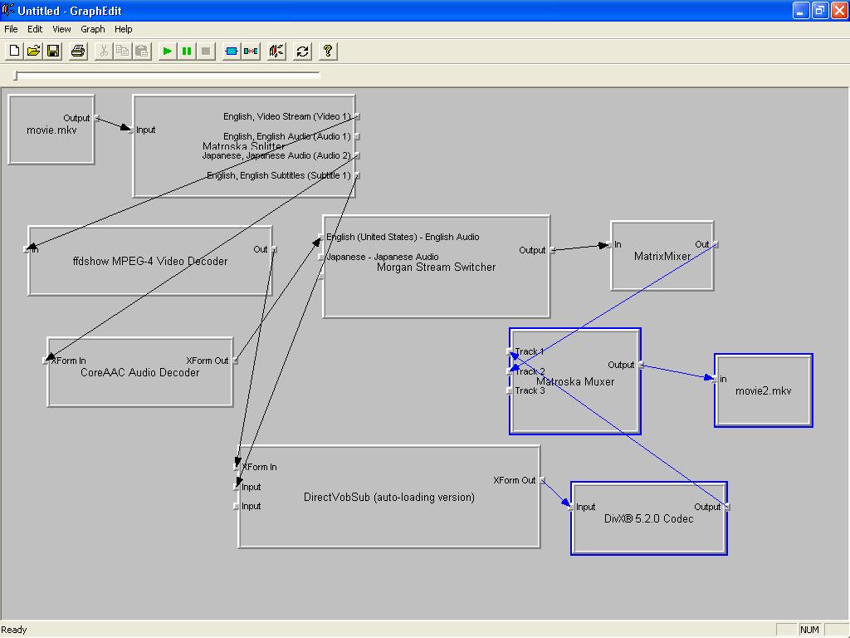This screenshot has width=850, height=638.
Task: Click the XForm In pin of DirectVobSub
Action: (237, 467)
